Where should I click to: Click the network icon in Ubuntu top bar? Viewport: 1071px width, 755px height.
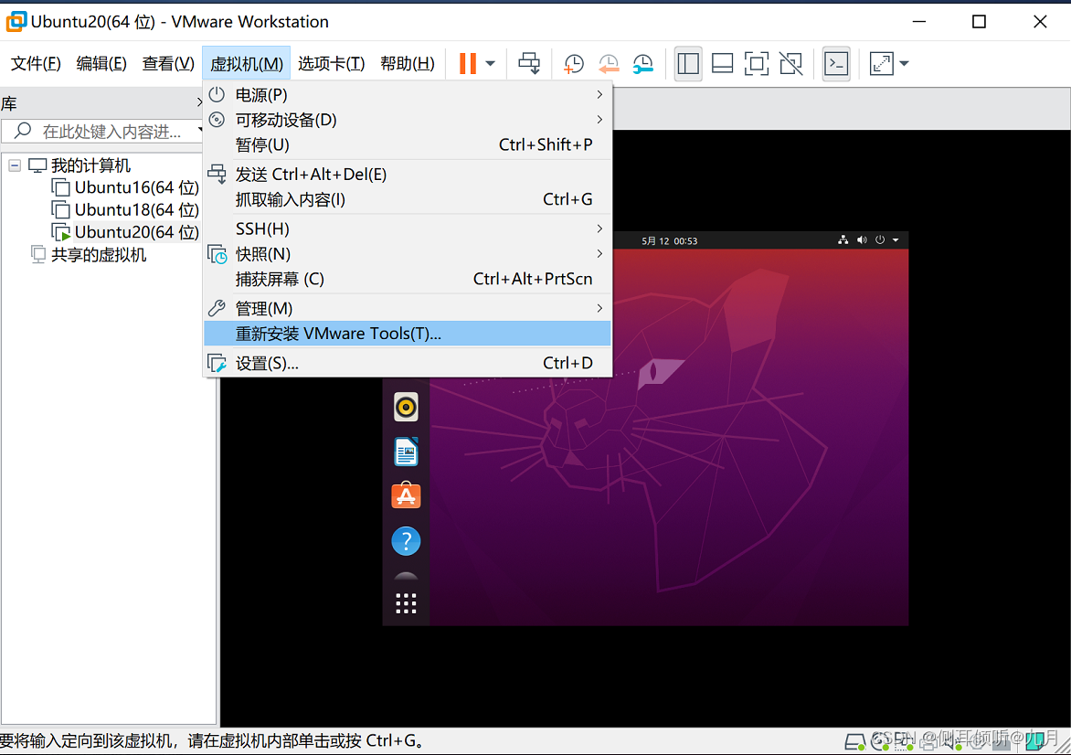[843, 239]
